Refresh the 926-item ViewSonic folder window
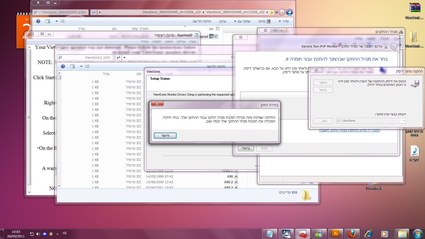This screenshot has height=239, width=425. tap(118, 57)
